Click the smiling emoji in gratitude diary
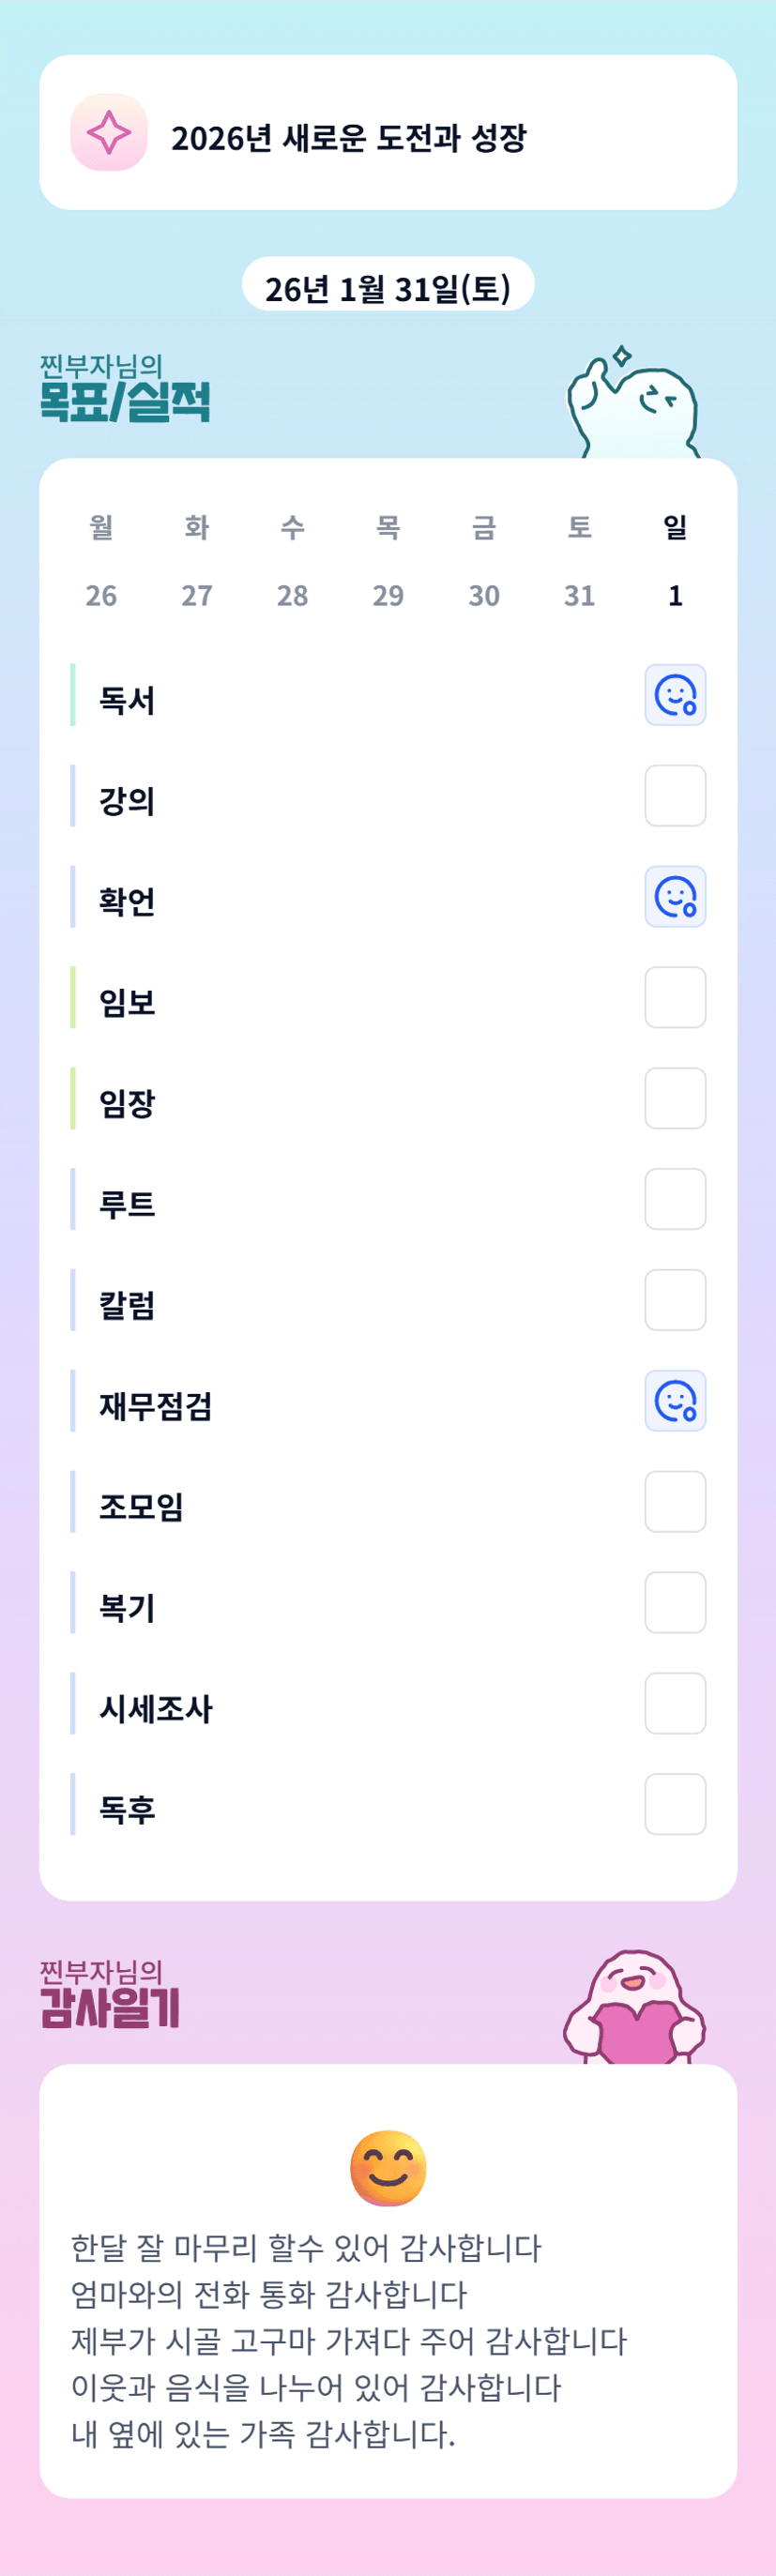The height and width of the screenshot is (2576, 776). pos(388,2168)
